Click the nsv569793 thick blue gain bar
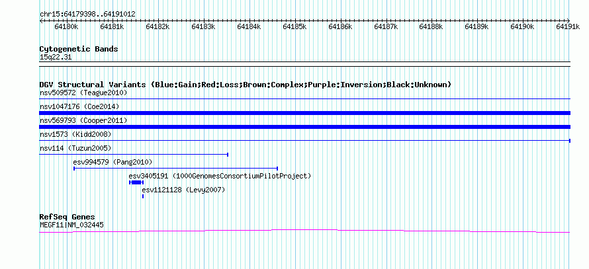The image size is (589, 269). tap(304, 127)
